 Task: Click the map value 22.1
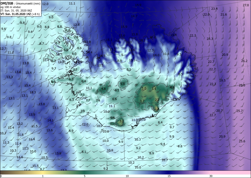(x=193, y=36)
